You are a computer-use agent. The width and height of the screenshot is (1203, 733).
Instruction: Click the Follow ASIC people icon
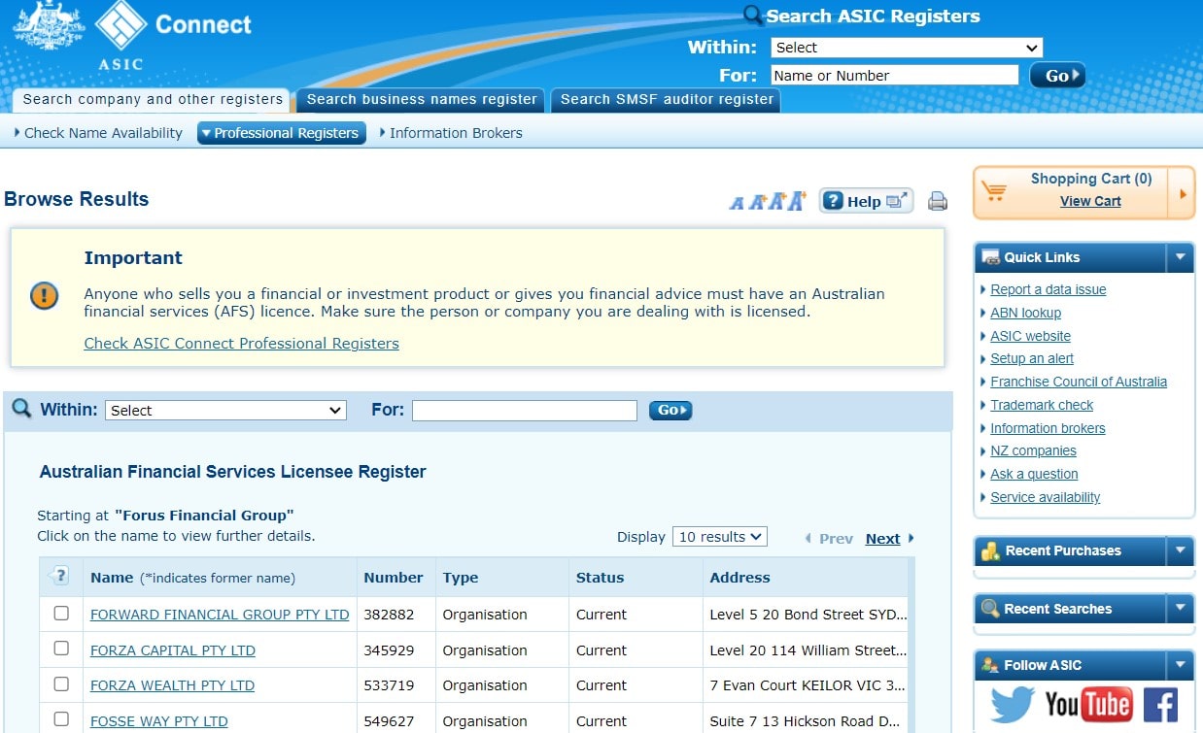(990, 665)
